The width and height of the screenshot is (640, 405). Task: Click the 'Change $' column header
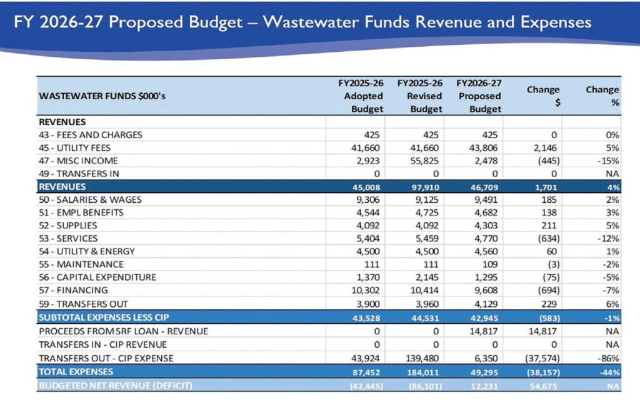click(x=543, y=96)
